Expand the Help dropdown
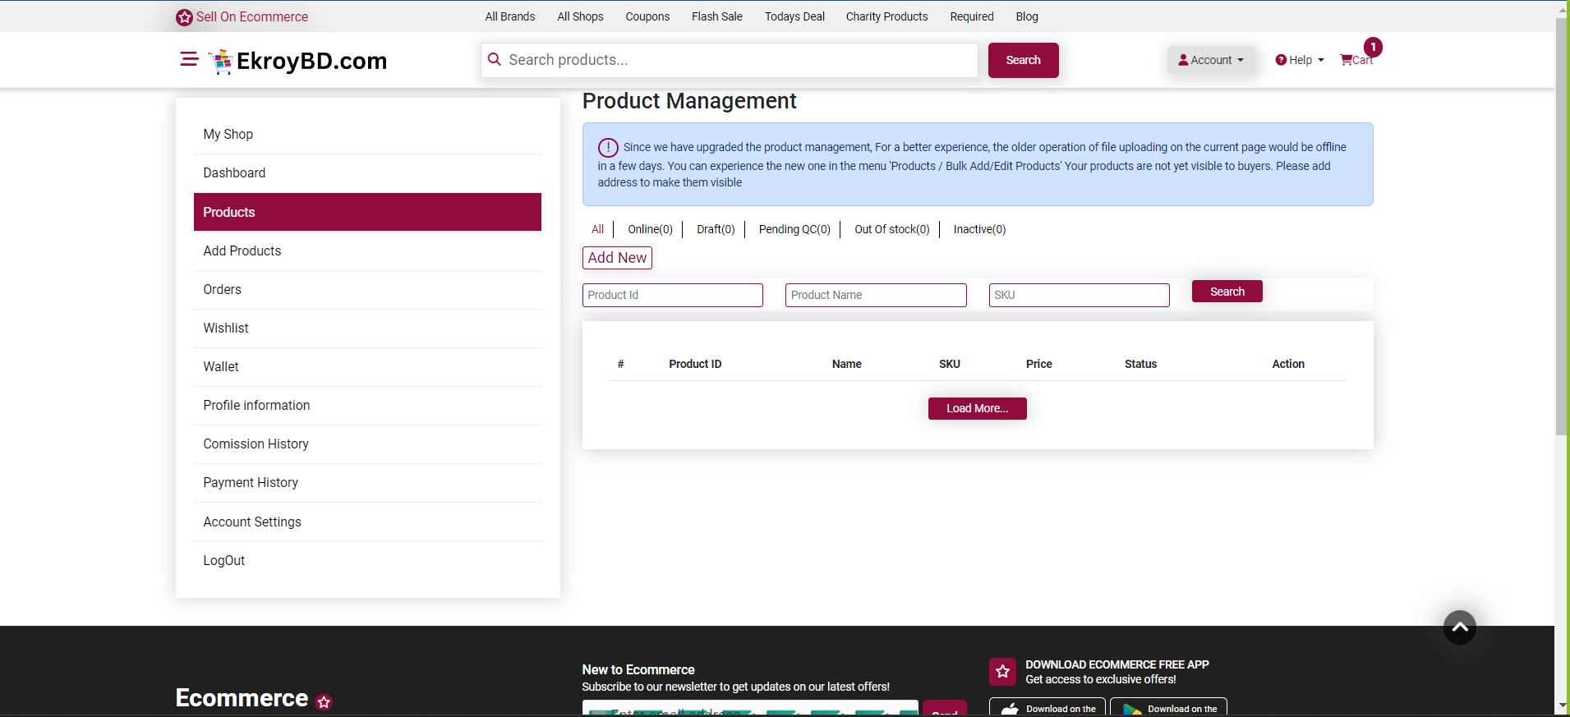 (x=1300, y=60)
